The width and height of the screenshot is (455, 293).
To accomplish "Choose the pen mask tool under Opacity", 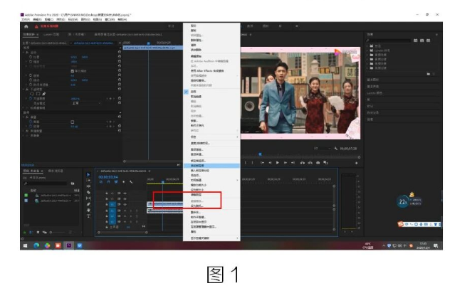I will tap(42, 93).
